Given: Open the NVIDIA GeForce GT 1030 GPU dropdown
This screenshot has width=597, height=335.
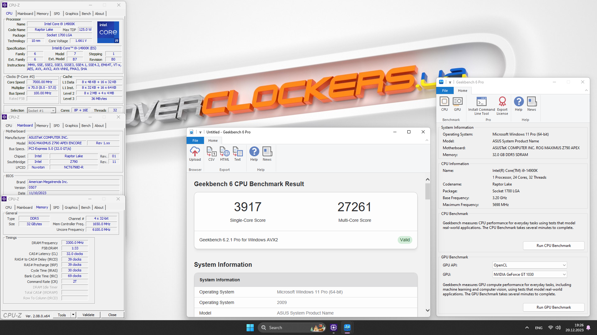Looking at the screenshot, I should click(530, 275).
